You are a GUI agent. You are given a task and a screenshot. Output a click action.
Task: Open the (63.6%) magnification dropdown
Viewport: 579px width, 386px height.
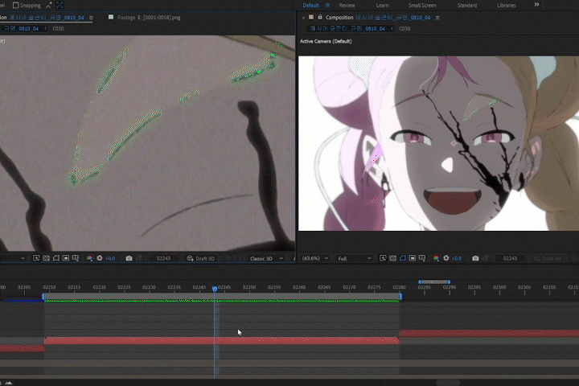[x=315, y=258]
